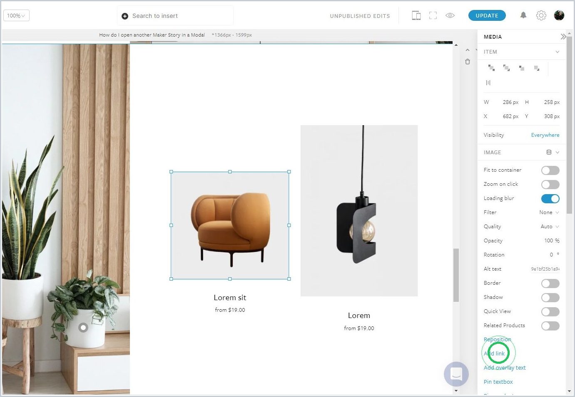This screenshot has width=575, height=397.
Task: Click from $19.00 price under lamp
Action: [359, 328]
